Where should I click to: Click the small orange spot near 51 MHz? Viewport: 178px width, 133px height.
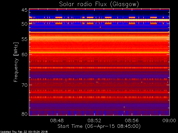click(100, 27)
